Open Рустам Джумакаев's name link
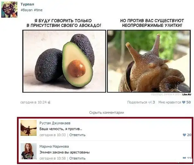This screenshot has width=194, height=165. (55, 123)
